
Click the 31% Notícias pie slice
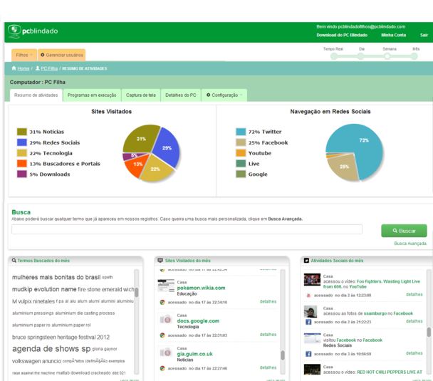[140, 138]
